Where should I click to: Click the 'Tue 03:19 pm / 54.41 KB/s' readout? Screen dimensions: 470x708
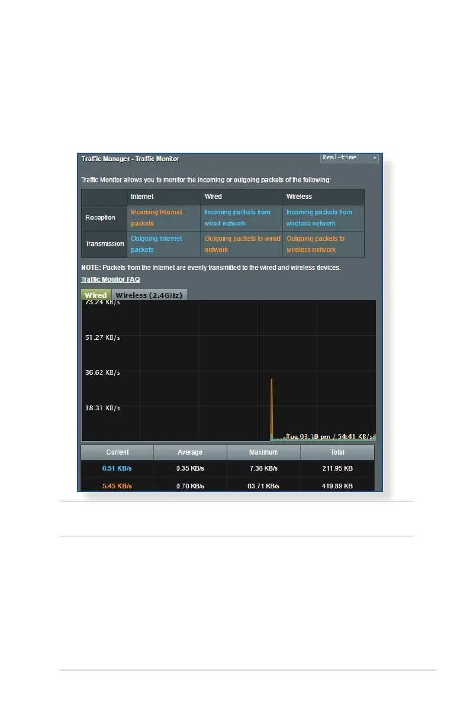(x=329, y=437)
